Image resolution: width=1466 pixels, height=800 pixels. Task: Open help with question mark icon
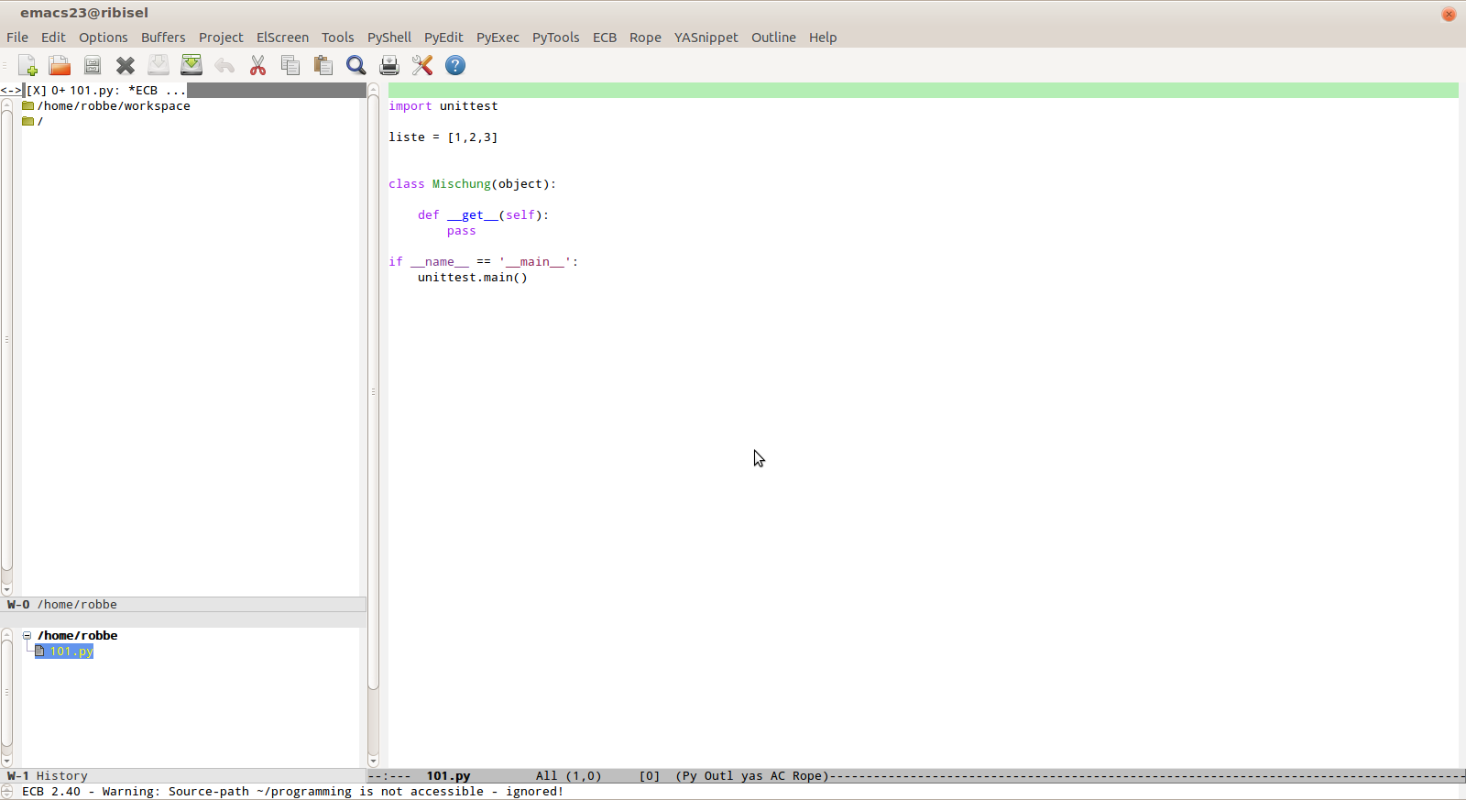455,65
